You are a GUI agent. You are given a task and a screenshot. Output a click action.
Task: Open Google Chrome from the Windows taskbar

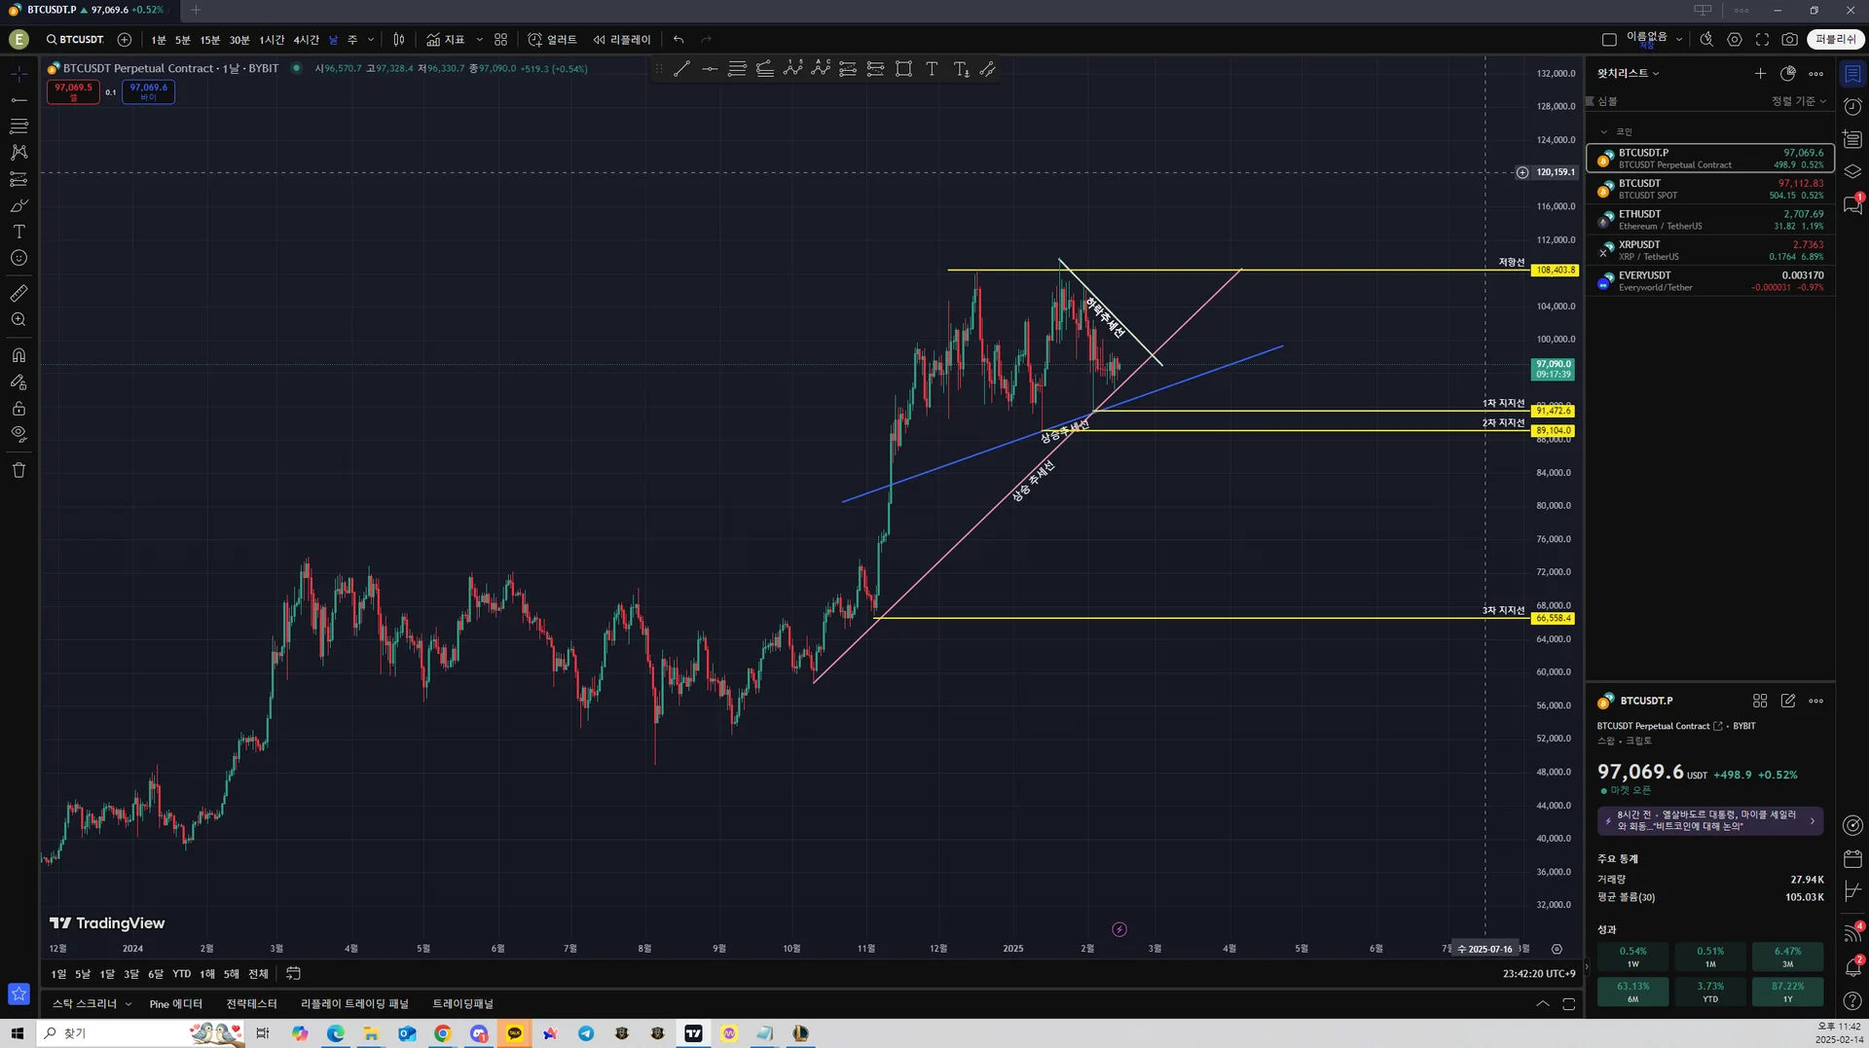tap(443, 1033)
